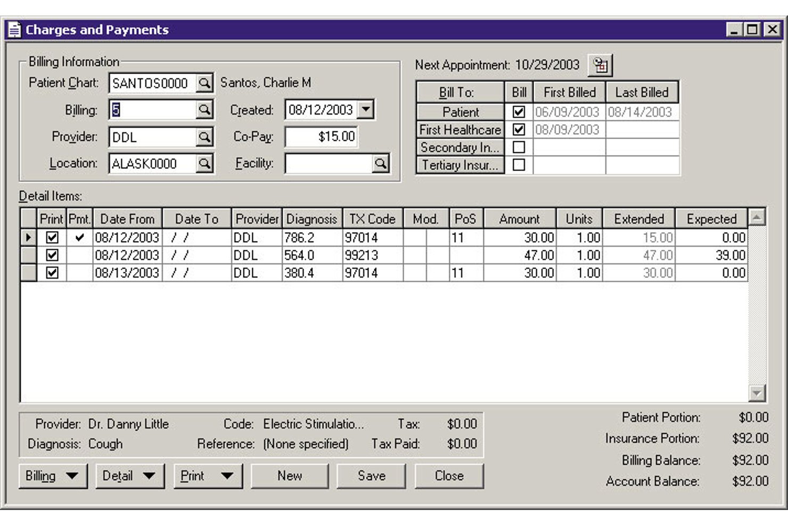Click the TX Code column header
The image size is (788, 526).
pos(372,219)
